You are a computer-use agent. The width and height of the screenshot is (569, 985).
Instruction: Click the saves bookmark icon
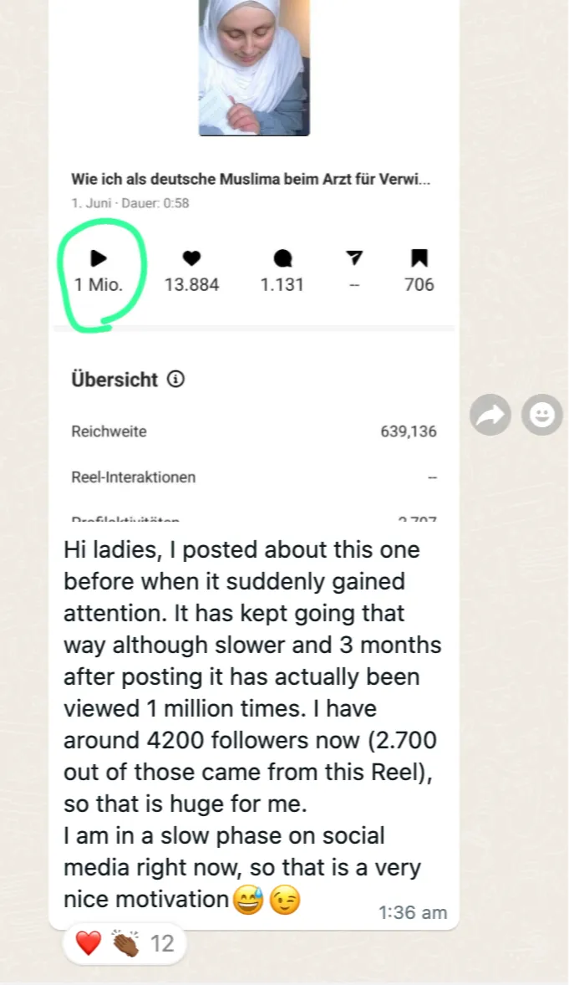point(419,258)
